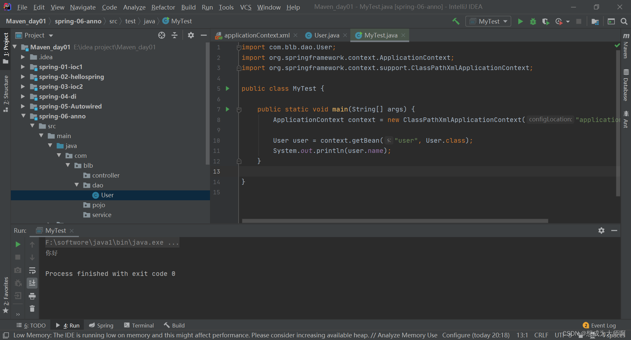Click run gutter arrow beside main method
The height and width of the screenshot is (340, 631).
pyautogui.click(x=227, y=109)
